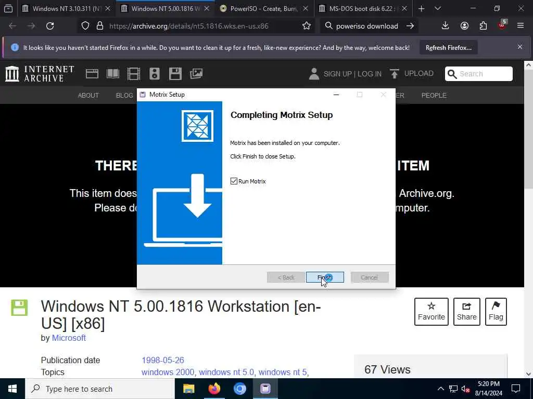This screenshot has height=399, width=533.
Task: Open the BLOG menu item
Action: [124, 96]
